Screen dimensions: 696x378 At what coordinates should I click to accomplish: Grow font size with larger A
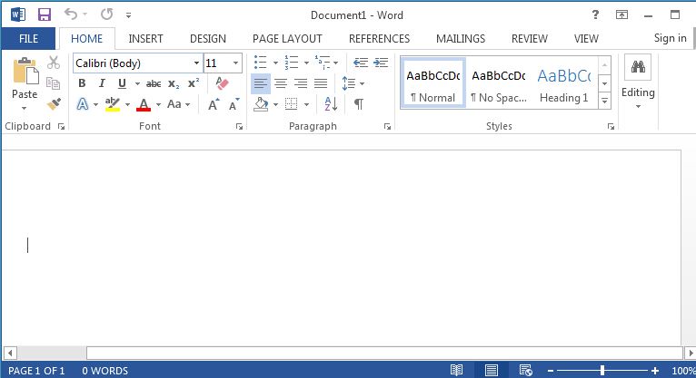pyautogui.click(x=214, y=104)
